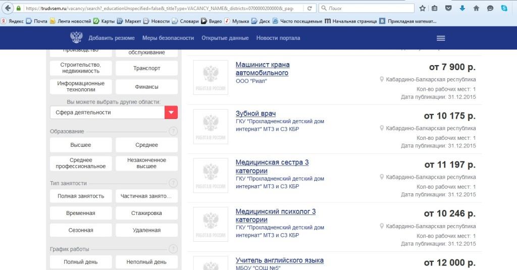Click the Pocket save icon
This screenshot has height=270, width=517.
tap(448, 8)
